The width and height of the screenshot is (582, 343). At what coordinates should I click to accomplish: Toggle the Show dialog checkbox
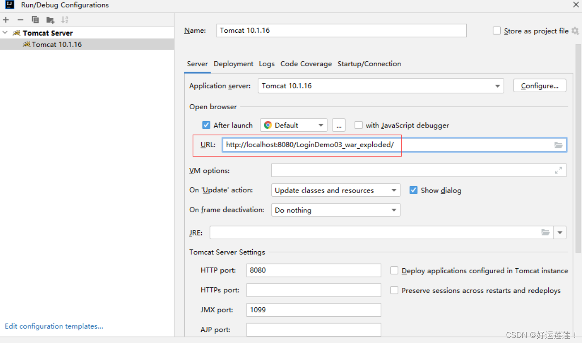pyautogui.click(x=414, y=190)
